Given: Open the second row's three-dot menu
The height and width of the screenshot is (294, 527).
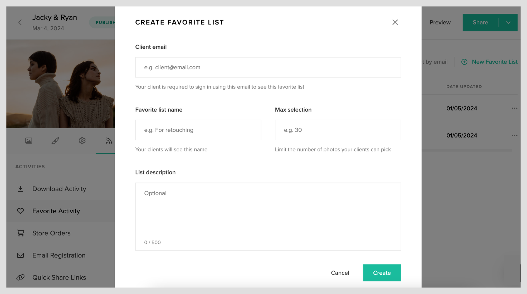Looking at the screenshot, I should point(514,136).
